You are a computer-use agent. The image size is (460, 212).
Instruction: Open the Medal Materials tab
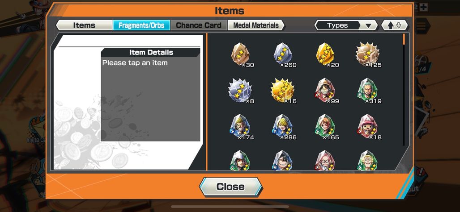point(256,25)
